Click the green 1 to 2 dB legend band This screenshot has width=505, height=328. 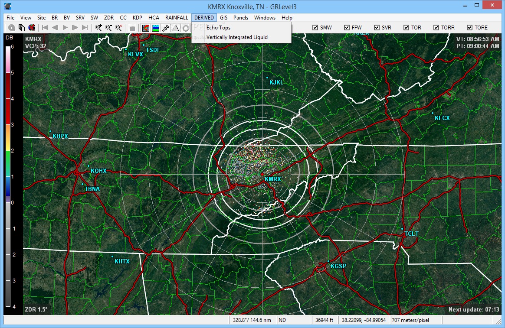[x=8, y=163]
